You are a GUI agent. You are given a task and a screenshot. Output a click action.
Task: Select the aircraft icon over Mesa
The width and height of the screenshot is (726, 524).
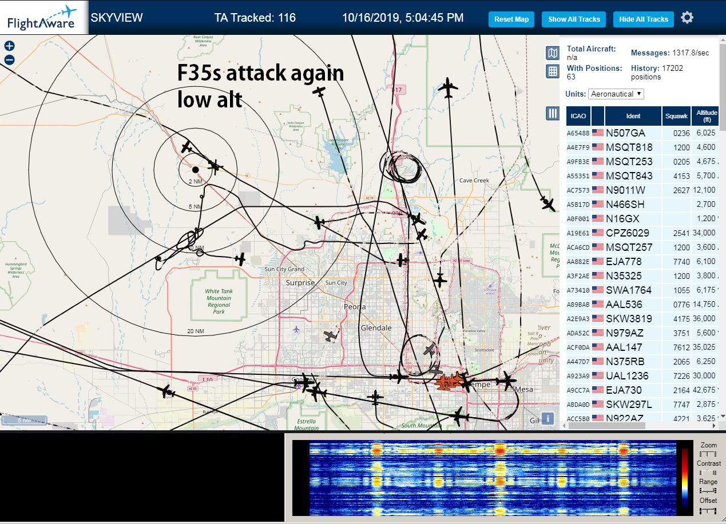click(506, 381)
